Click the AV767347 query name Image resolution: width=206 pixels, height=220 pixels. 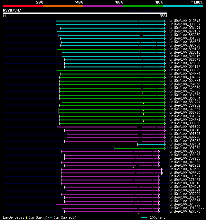(x=12, y=10)
